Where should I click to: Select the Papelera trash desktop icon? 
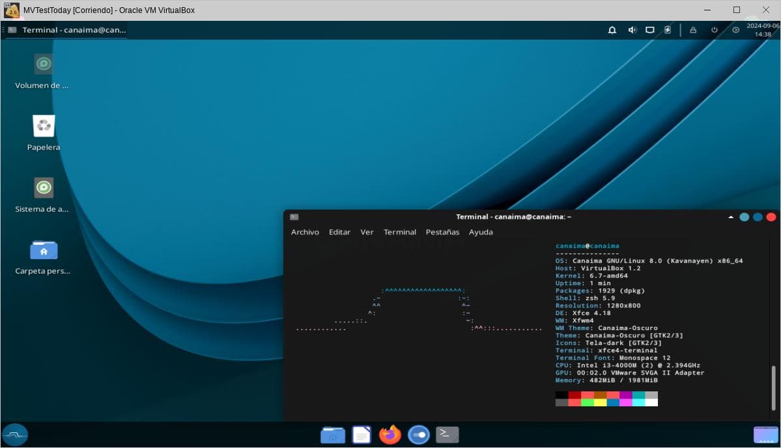coord(44,133)
